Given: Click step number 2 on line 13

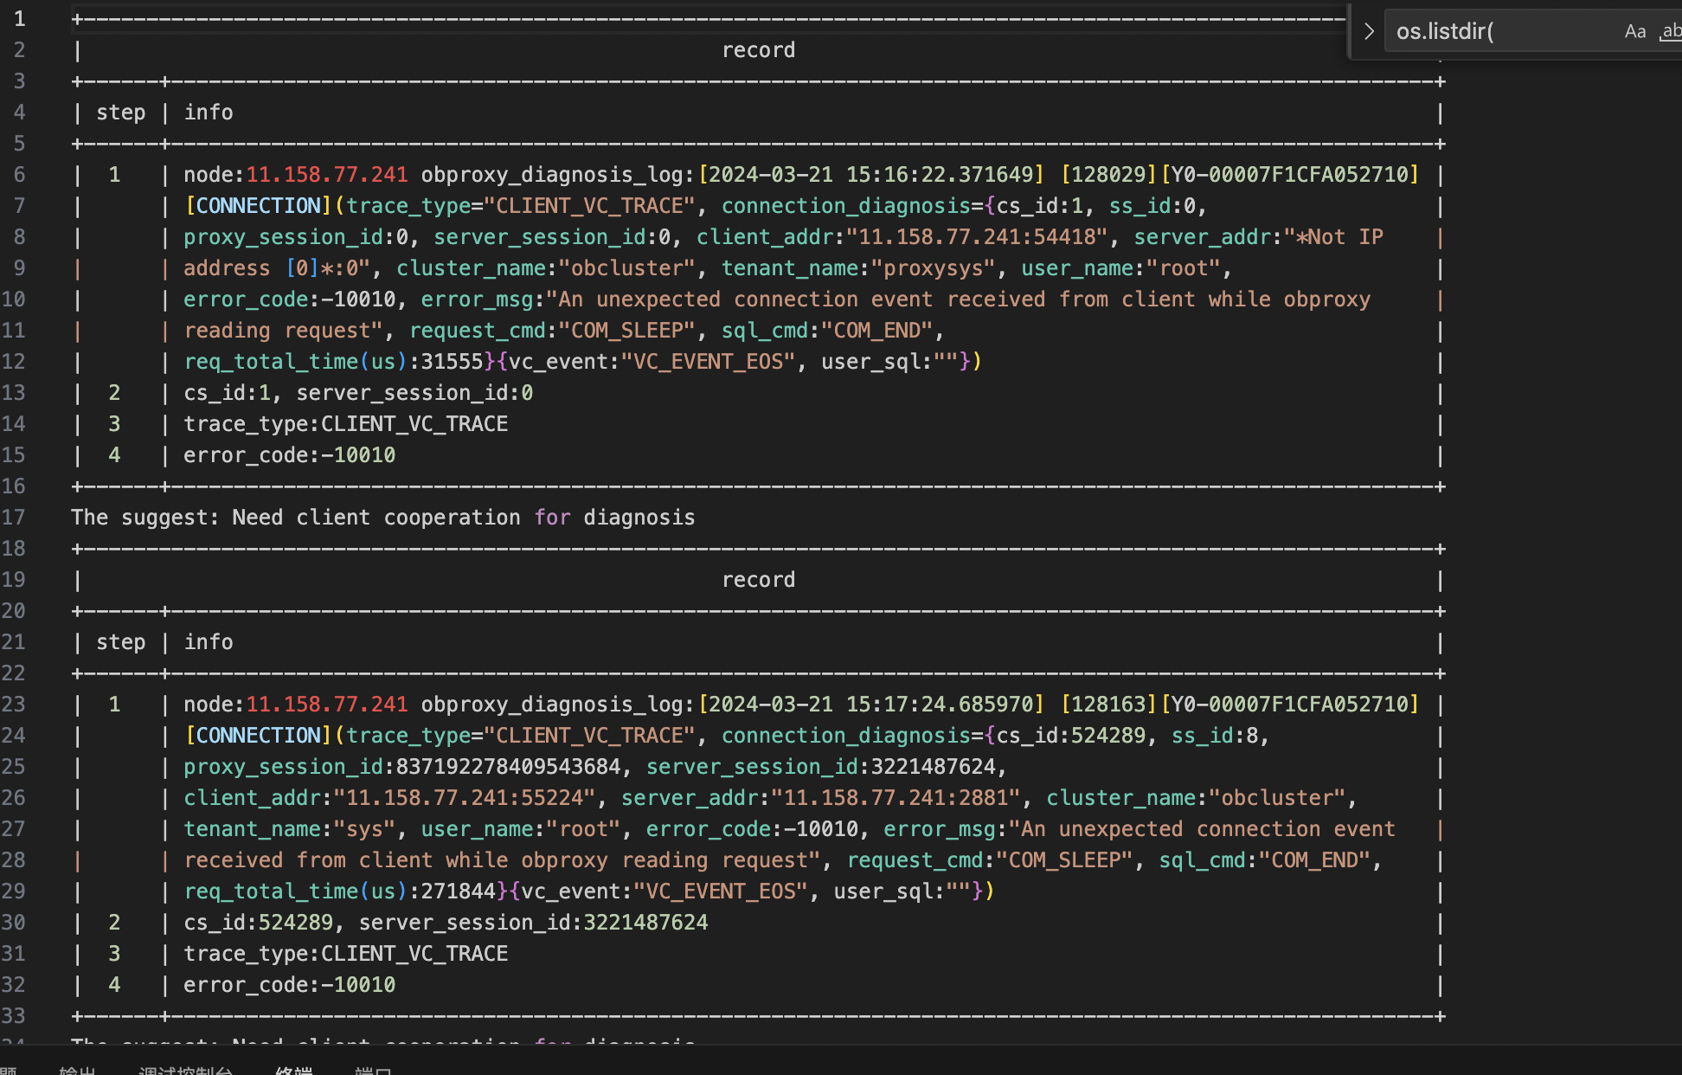Looking at the screenshot, I should pos(114,393).
